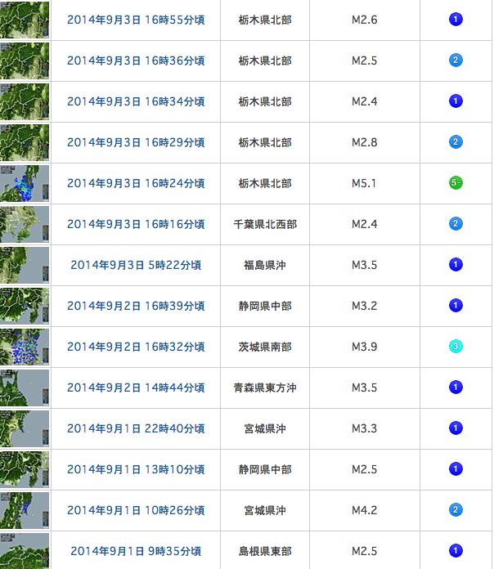494x569 pixels.
Task: Open the 2014年9月3日 16時16分頃 earthquake link
Action: click(136, 224)
